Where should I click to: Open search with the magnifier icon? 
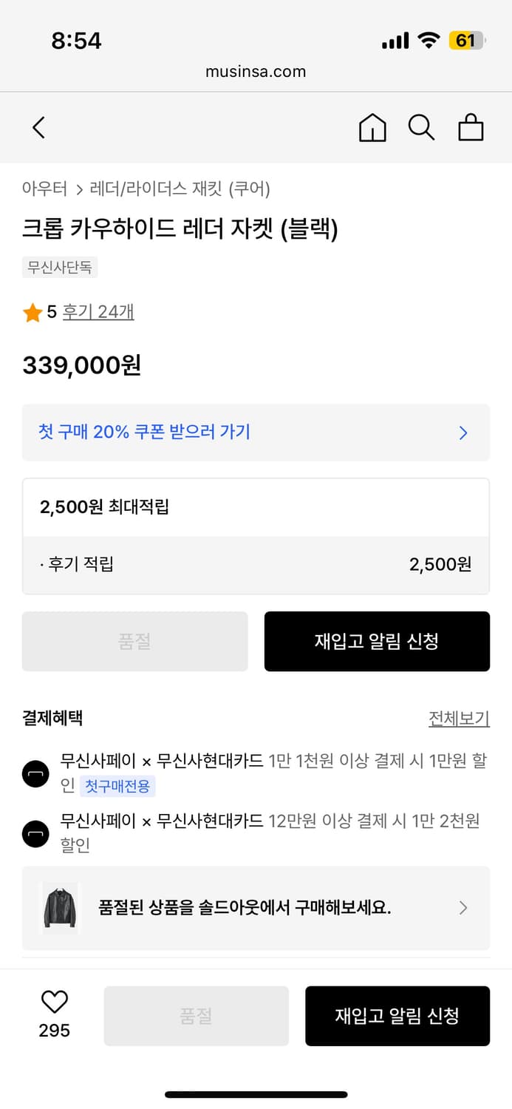[x=421, y=127]
